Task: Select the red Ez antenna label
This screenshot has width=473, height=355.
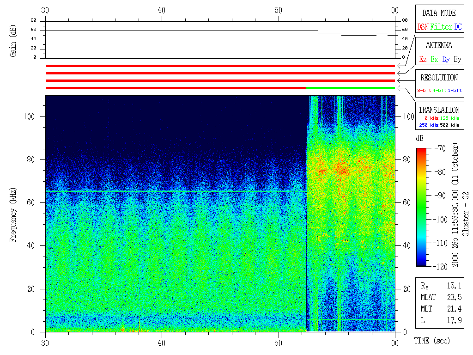Action: pyautogui.click(x=423, y=60)
